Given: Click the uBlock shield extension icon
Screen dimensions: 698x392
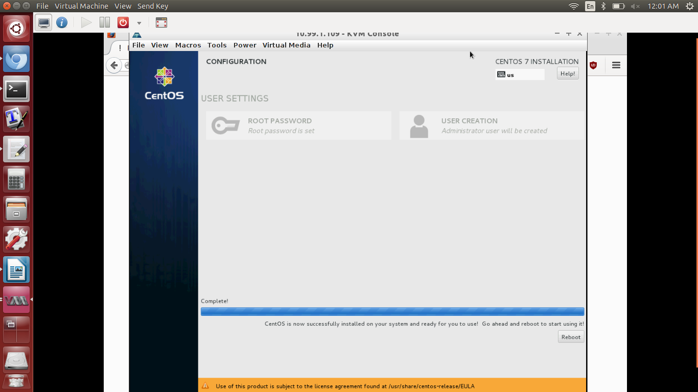Looking at the screenshot, I should tap(593, 65).
